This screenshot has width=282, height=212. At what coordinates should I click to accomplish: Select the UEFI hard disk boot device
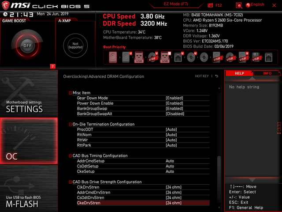(126, 57)
